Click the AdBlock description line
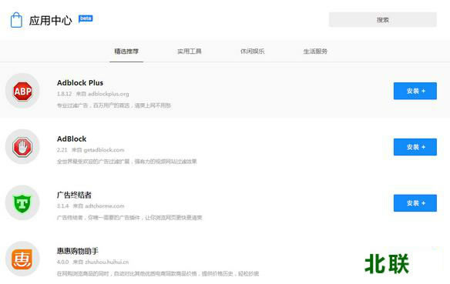Image resolution: width=450 pixels, height=284 pixels. 127,162
